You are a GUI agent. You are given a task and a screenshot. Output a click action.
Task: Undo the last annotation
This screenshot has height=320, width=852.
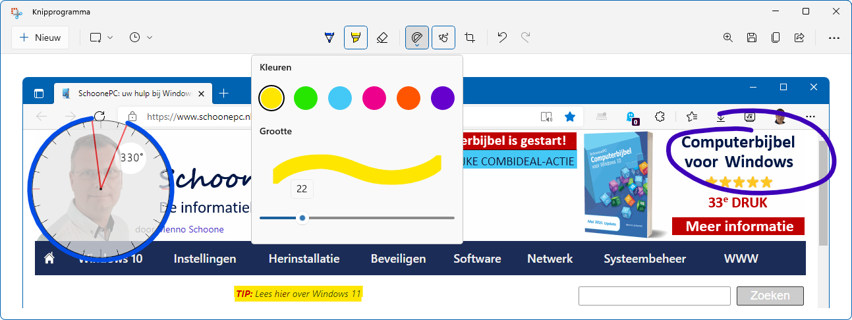pyautogui.click(x=502, y=38)
